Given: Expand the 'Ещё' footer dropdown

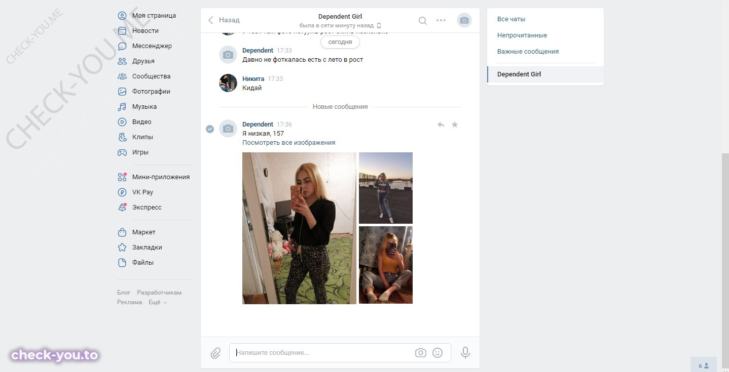Looking at the screenshot, I should pyautogui.click(x=158, y=302).
